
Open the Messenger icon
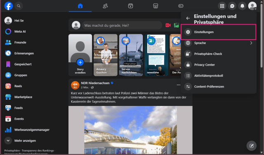coord(232,6)
